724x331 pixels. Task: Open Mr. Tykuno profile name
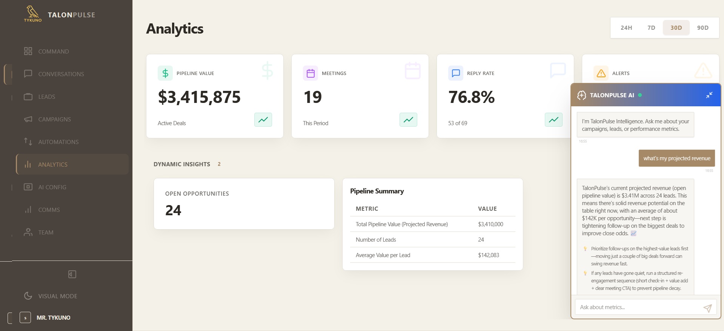(54, 318)
